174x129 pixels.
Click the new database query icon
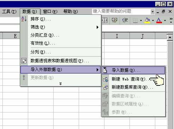pyautogui.click(x=105, y=87)
